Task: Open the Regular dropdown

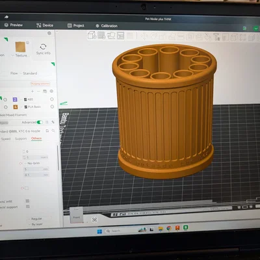Action: click(39, 219)
